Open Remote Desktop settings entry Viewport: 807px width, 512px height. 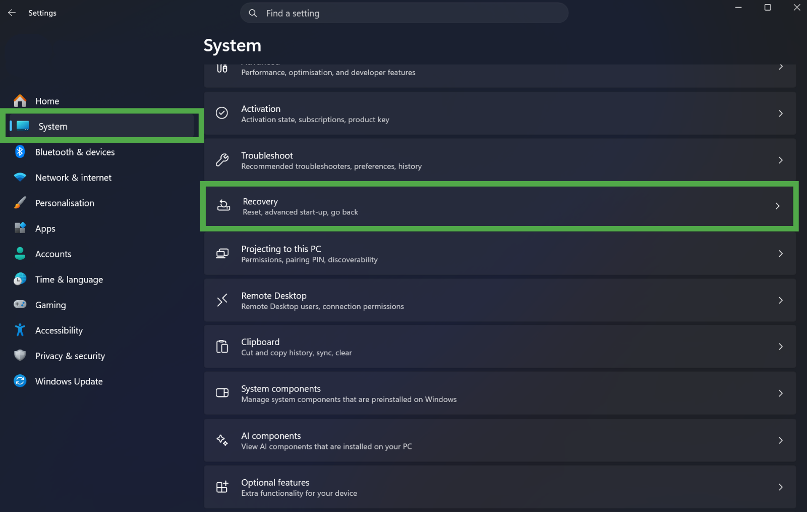pos(500,300)
